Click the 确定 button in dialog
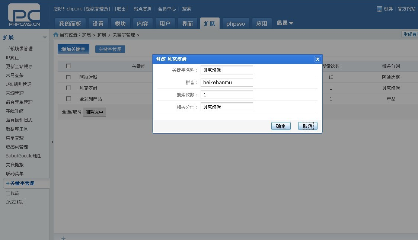The image size is (418, 240). 281,126
